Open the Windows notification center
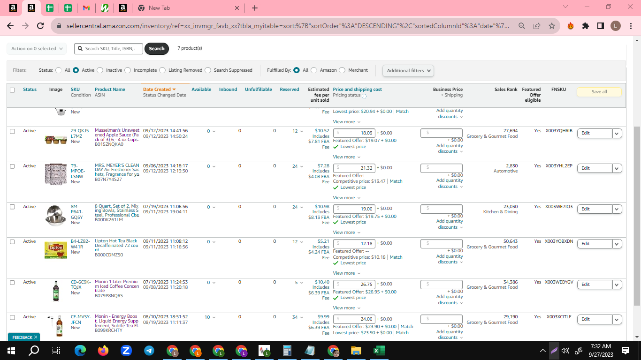641x360 pixels. coord(625,350)
